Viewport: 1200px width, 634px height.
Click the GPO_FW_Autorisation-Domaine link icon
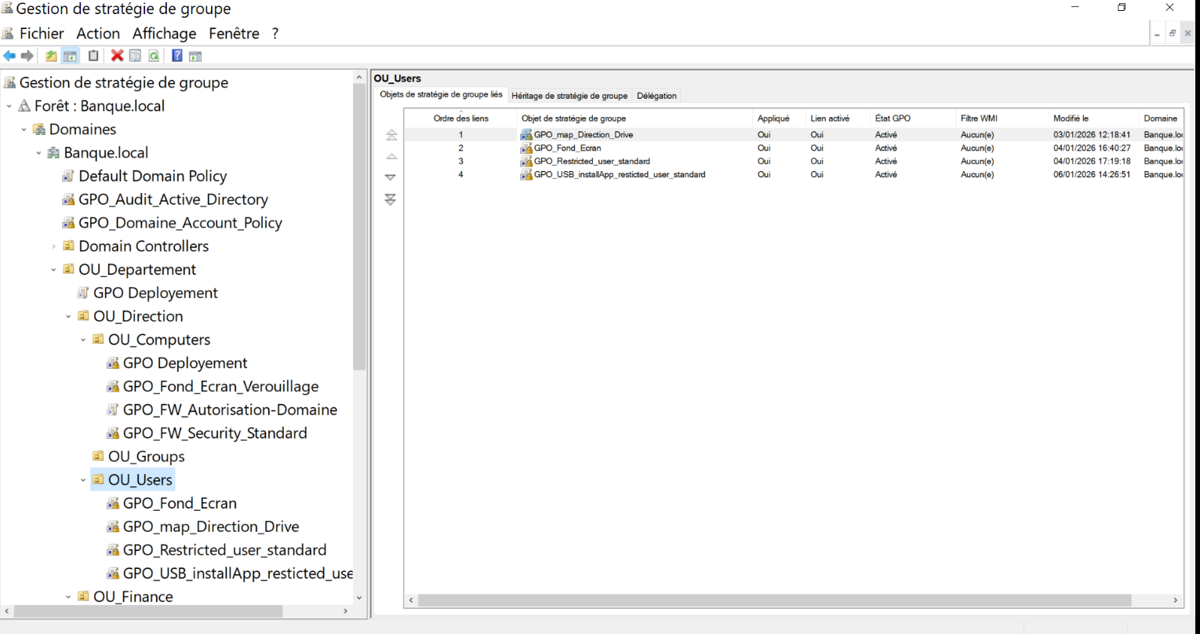coord(113,410)
